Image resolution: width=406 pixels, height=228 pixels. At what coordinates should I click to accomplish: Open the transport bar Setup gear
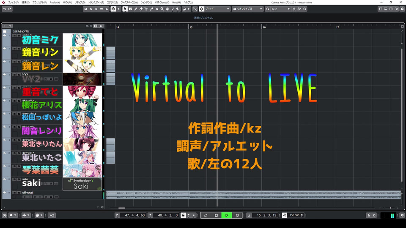402,215
